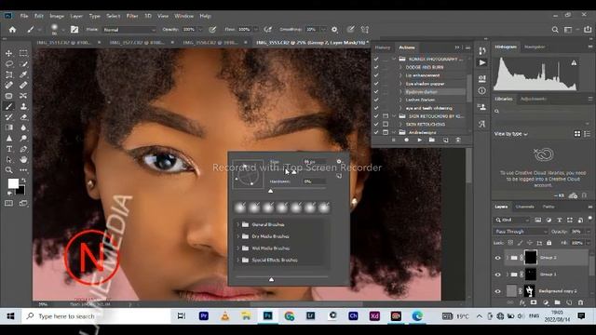Switch to the Navigator tab
Screen dimensions: 596x335
click(535, 47)
